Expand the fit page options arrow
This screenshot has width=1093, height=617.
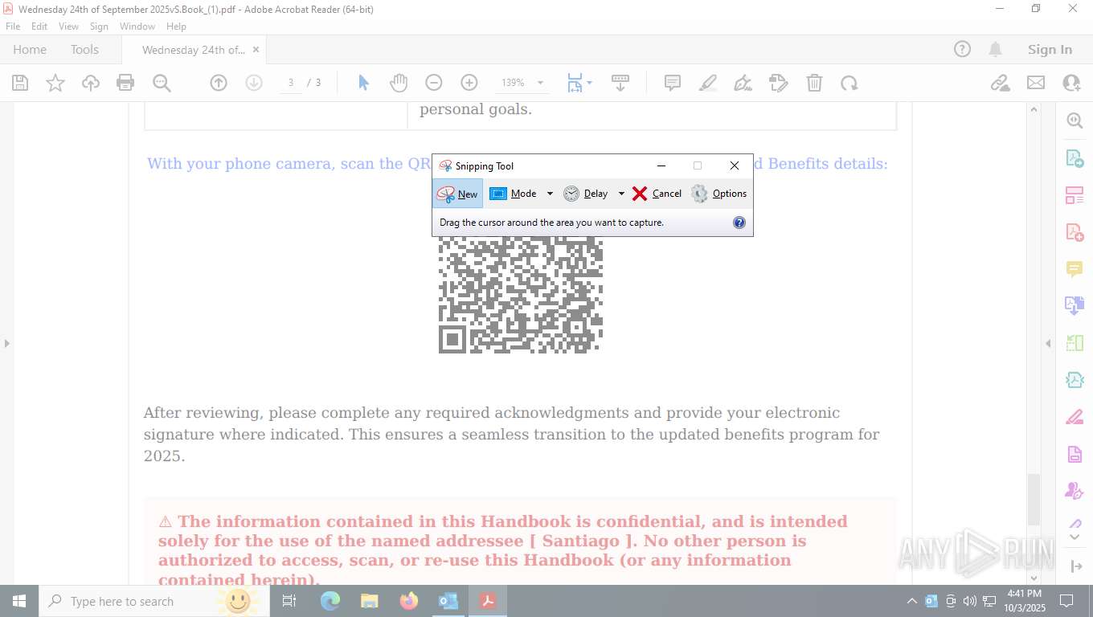(x=589, y=83)
